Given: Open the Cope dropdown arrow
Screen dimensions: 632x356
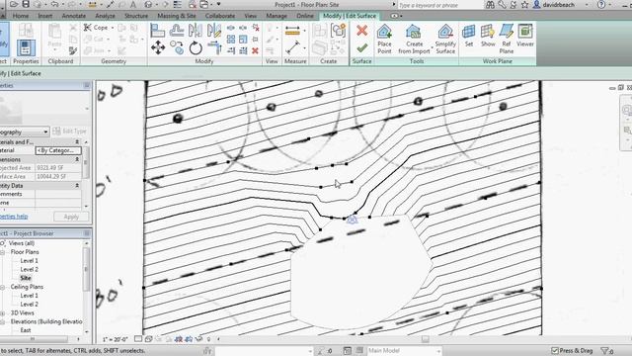Looking at the screenshot, I should (113, 28).
